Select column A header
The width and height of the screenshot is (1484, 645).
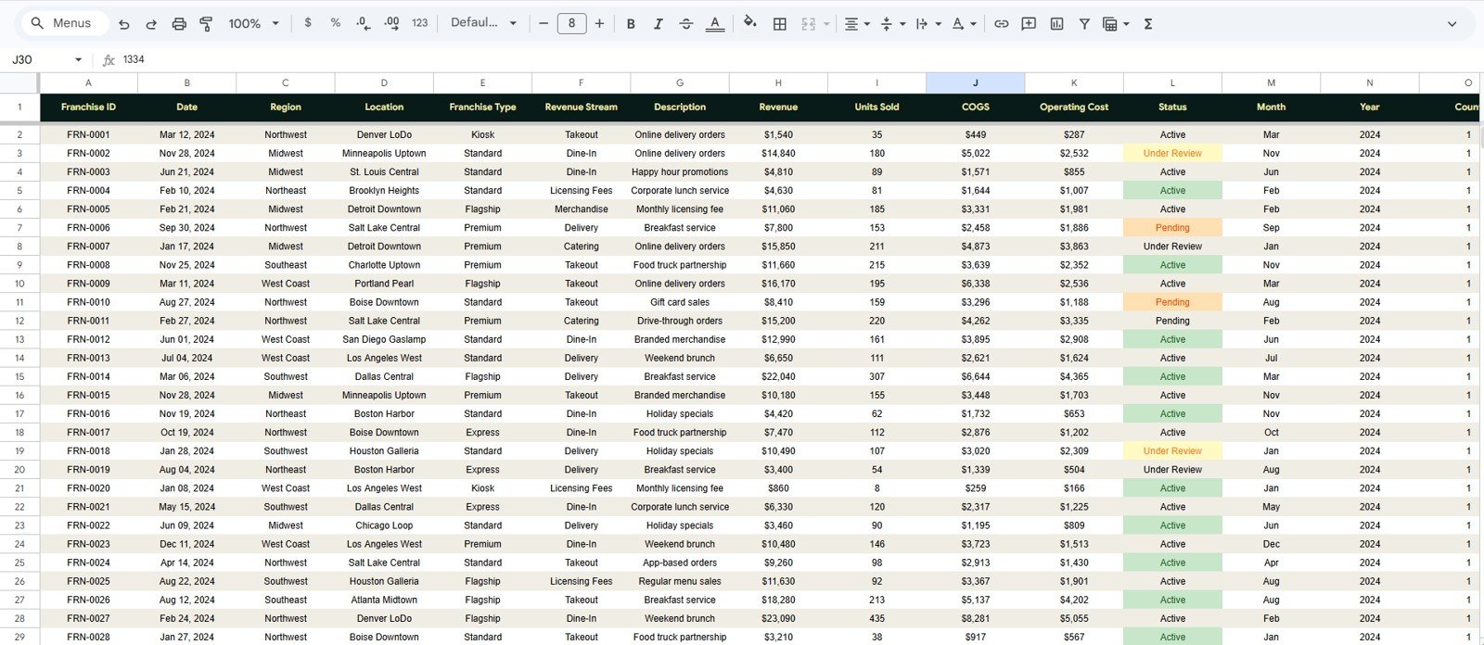(88, 82)
